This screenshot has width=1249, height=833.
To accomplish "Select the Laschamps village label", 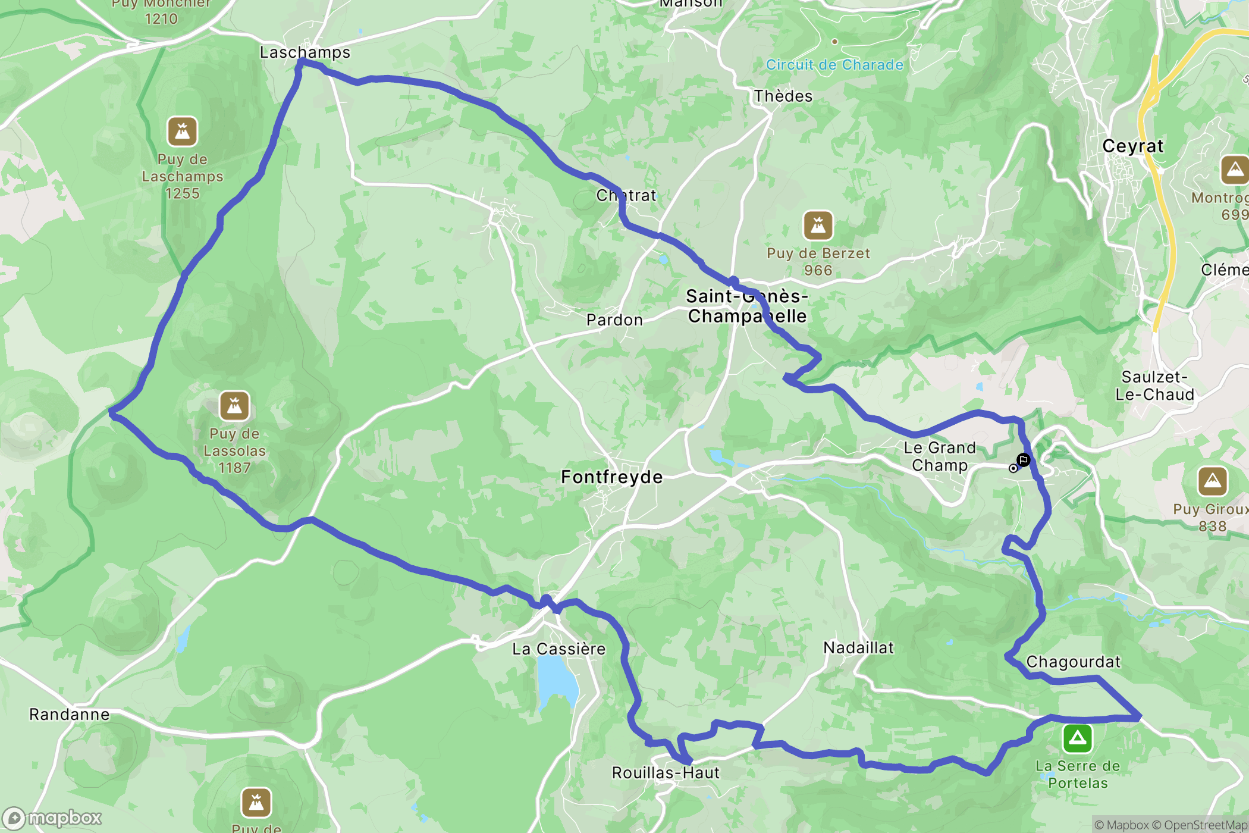I will (x=305, y=52).
